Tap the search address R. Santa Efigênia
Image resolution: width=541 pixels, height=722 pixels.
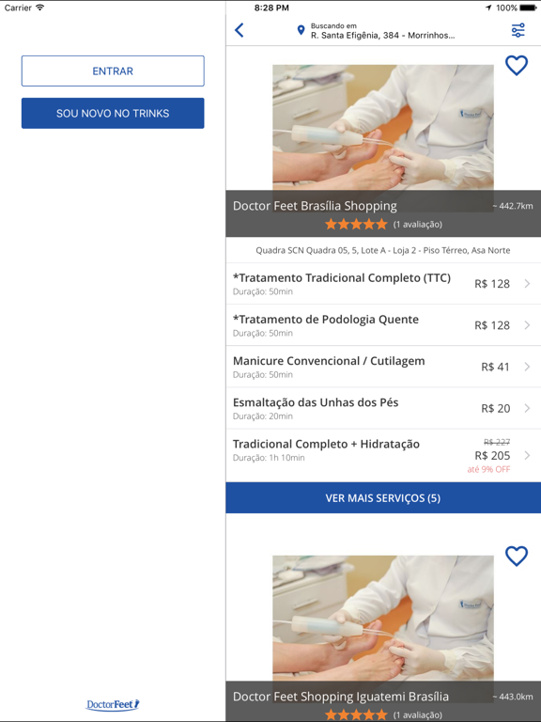383,36
